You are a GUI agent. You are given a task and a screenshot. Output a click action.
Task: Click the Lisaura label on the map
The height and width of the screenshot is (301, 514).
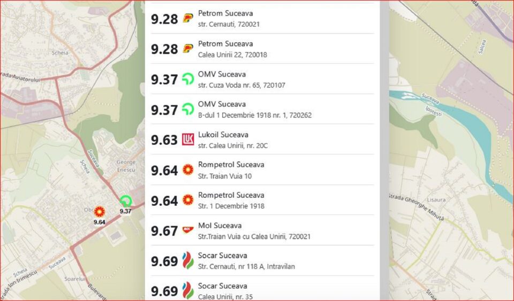pos(436,199)
